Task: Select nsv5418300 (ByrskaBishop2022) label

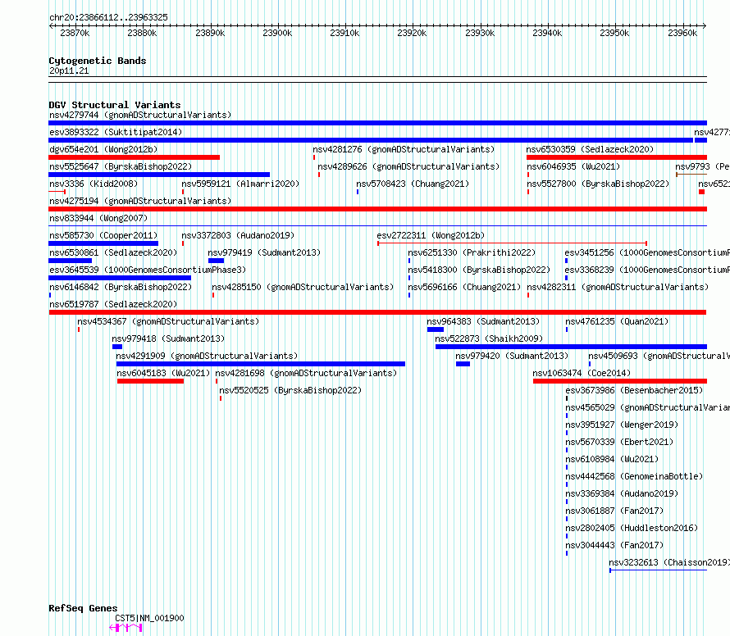Action: pos(479,270)
